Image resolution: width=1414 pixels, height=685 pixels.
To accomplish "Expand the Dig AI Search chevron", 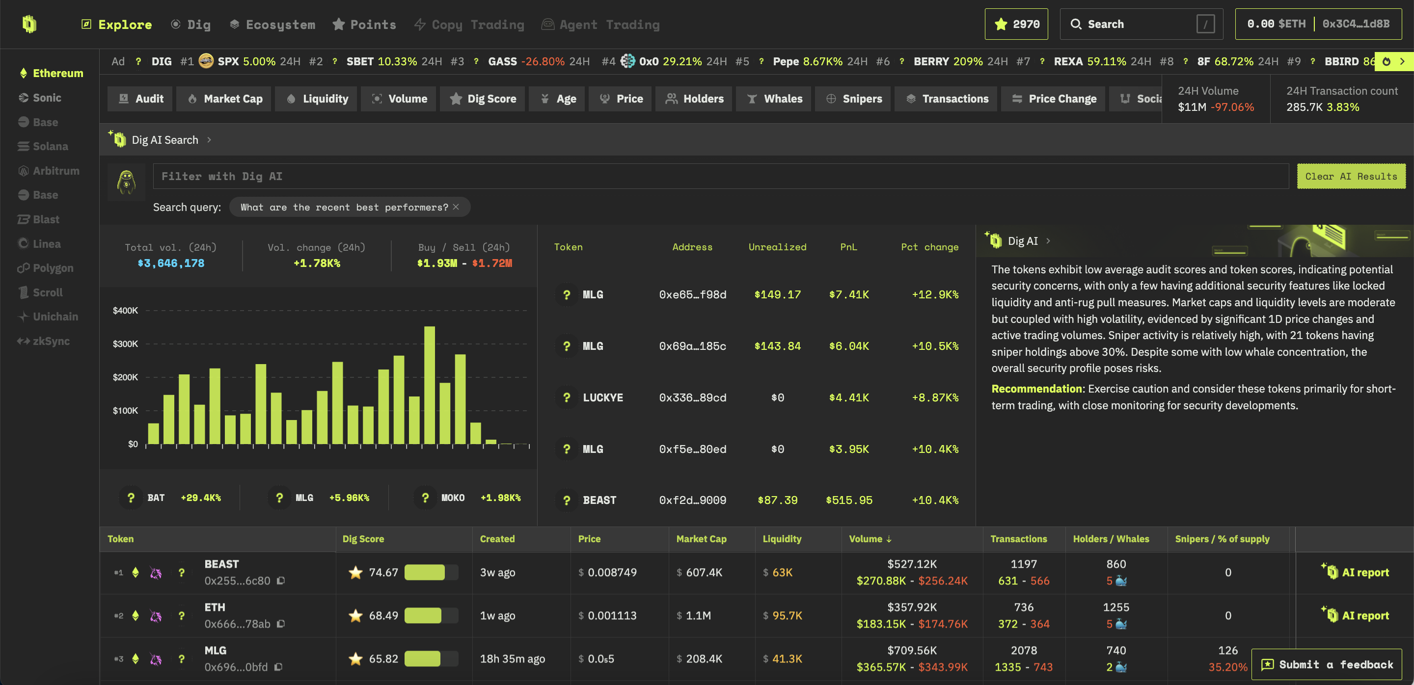I will [209, 140].
